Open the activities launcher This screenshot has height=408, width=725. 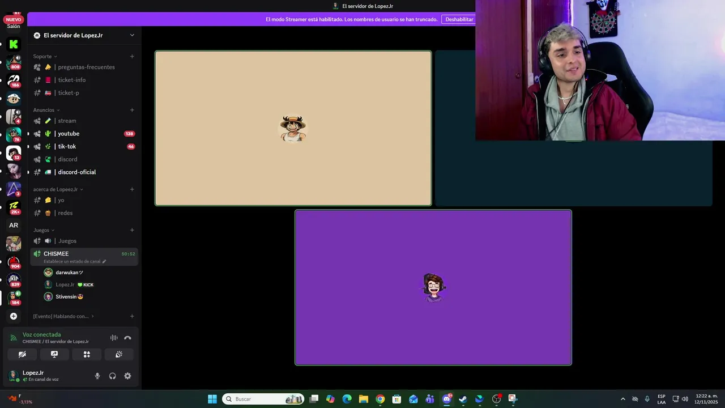click(87, 354)
